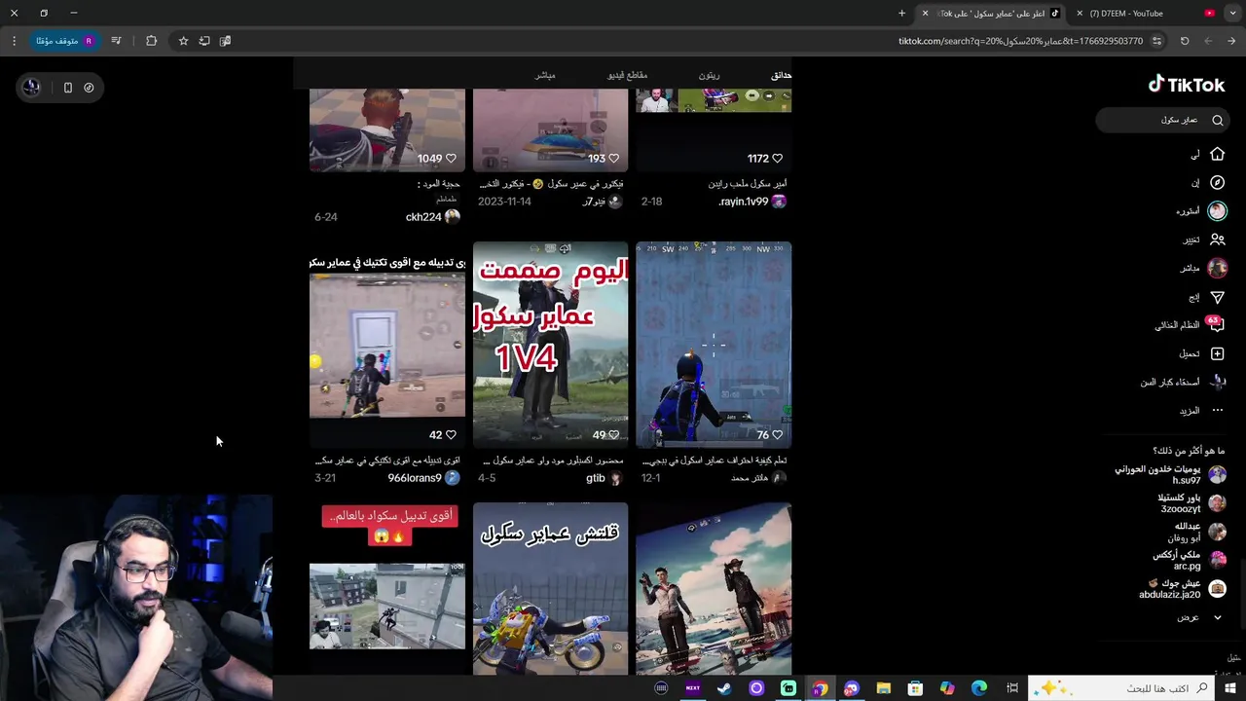Open File Explorer from the taskbar
Viewport: 1246px width, 701px height.
tap(883, 688)
